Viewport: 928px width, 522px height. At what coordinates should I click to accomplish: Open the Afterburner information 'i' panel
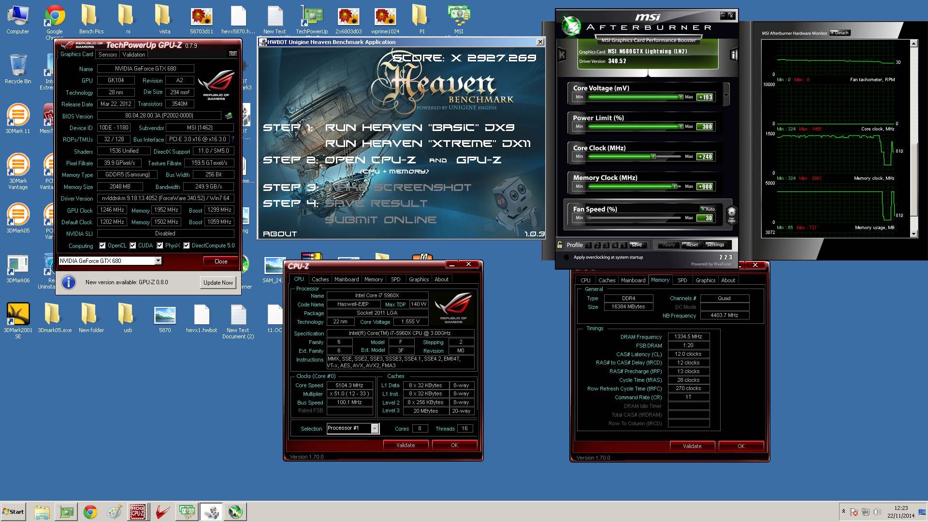pyautogui.click(x=734, y=55)
